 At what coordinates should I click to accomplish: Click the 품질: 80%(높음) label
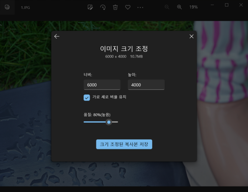pyautogui.click(x=97, y=115)
